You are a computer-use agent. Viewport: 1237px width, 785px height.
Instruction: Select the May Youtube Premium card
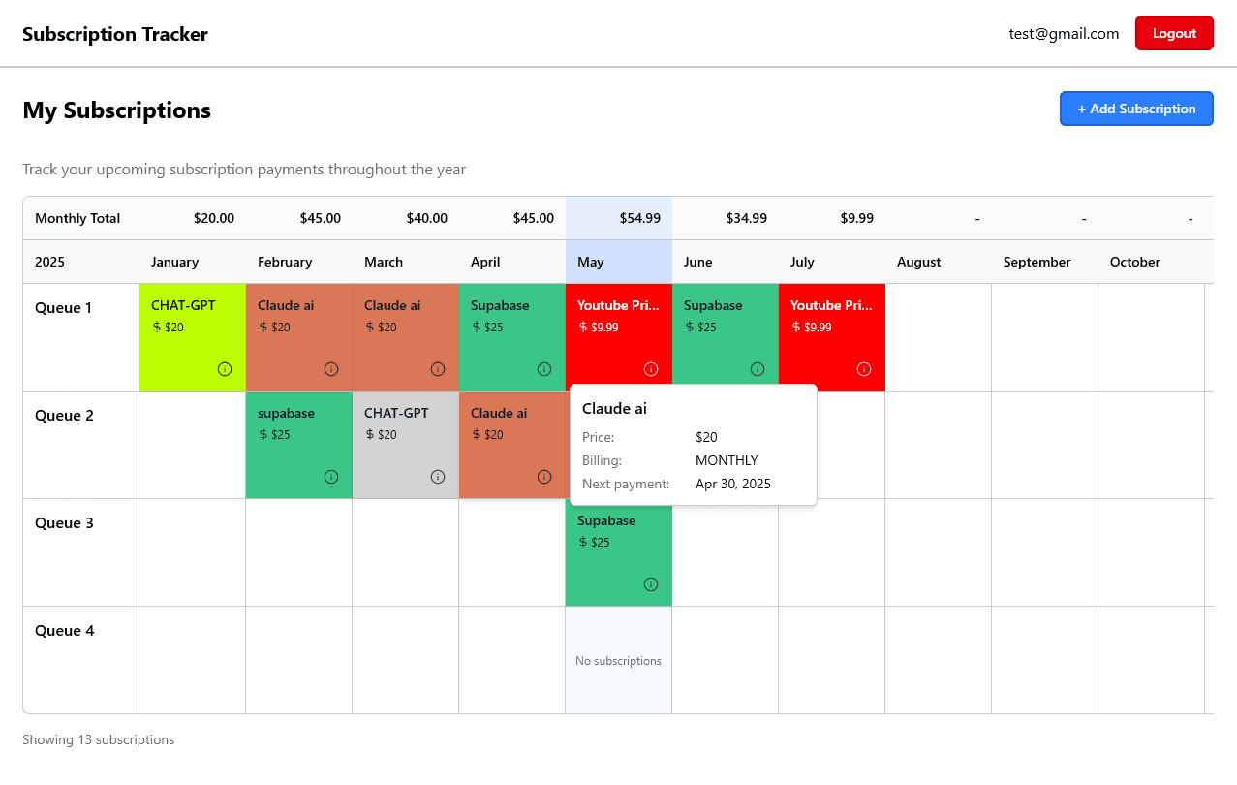(619, 337)
